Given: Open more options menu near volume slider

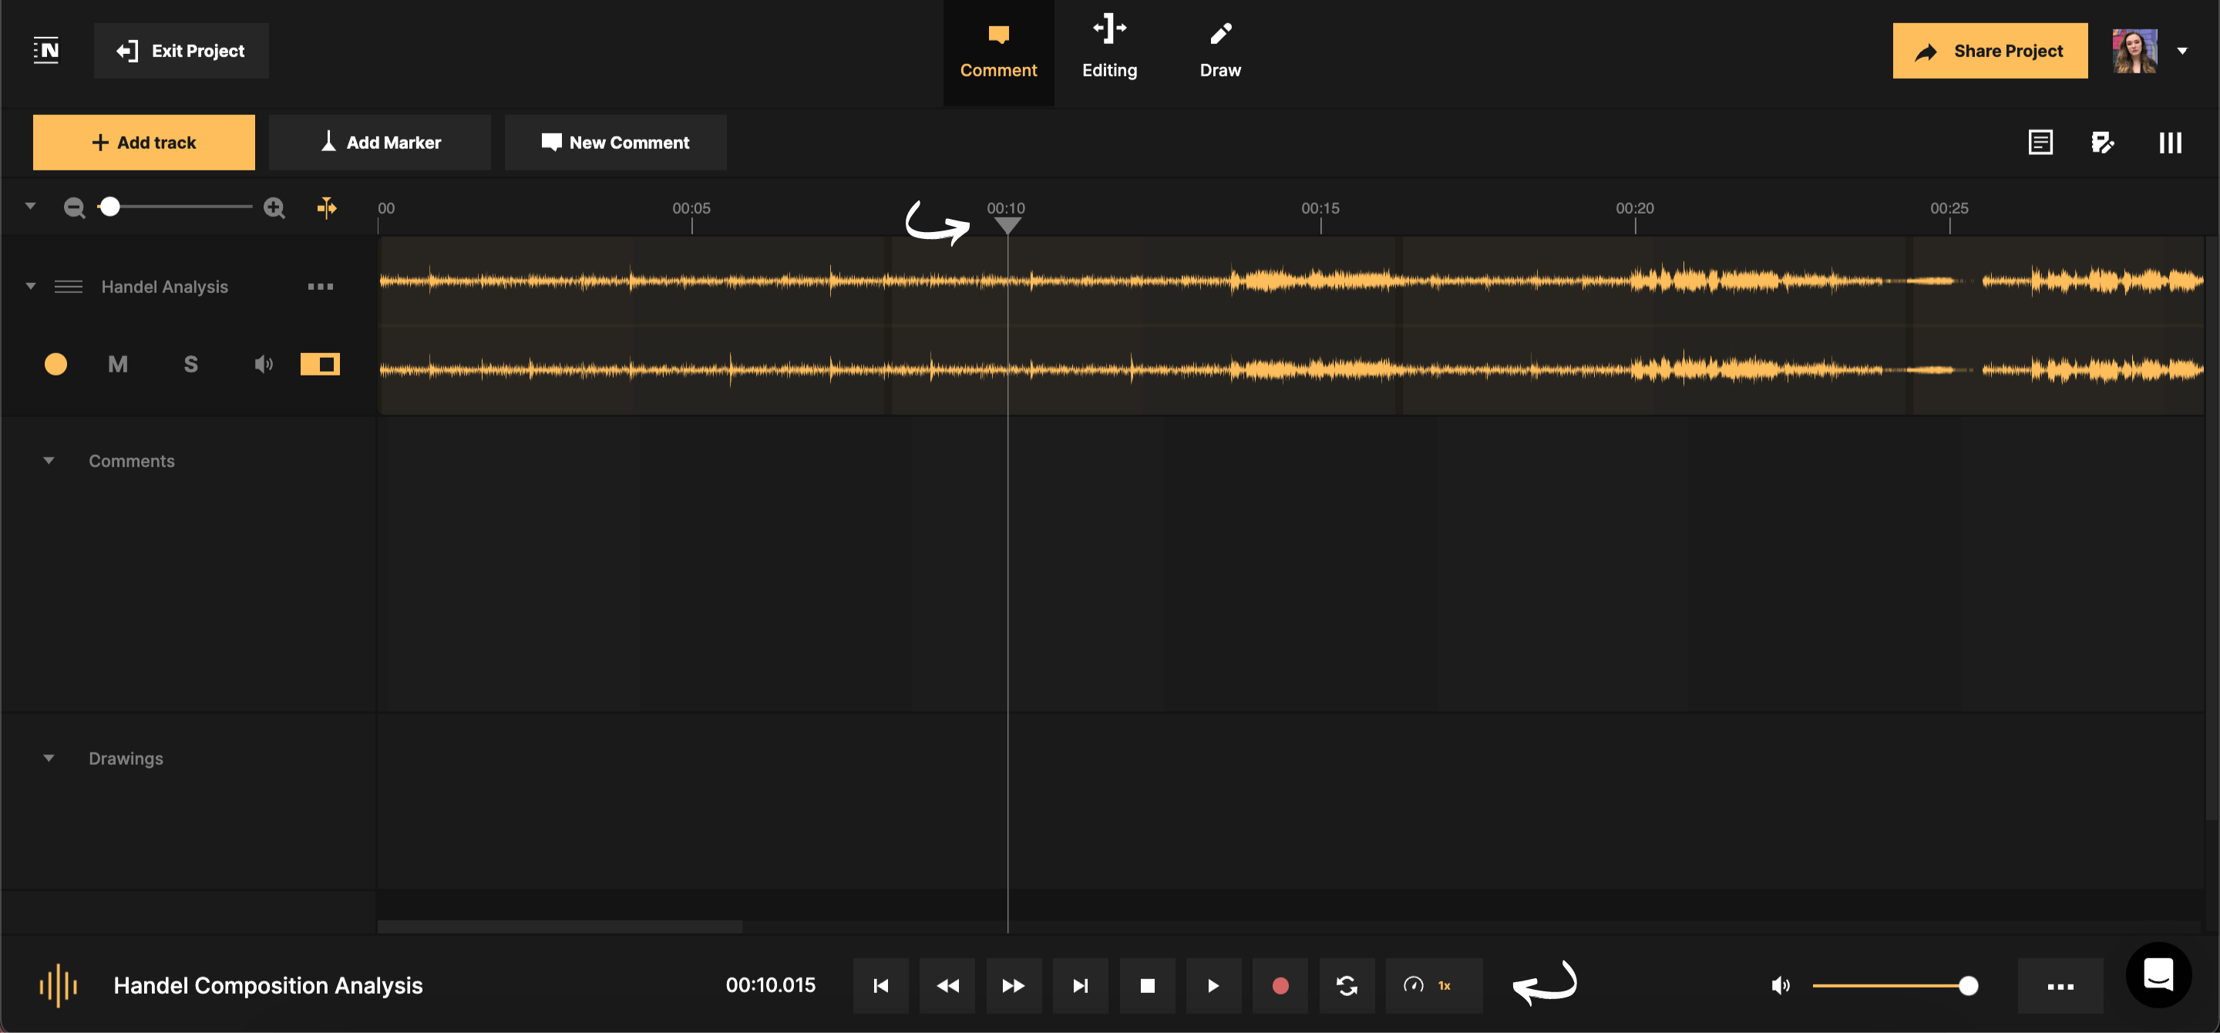Looking at the screenshot, I should (2060, 986).
